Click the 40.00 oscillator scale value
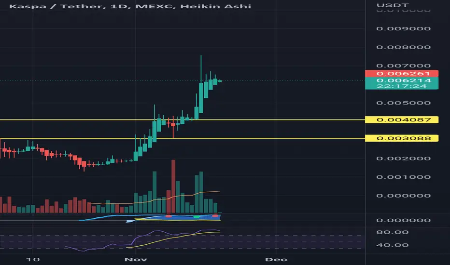The height and width of the screenshot is (265, 450). coord(393,245)
